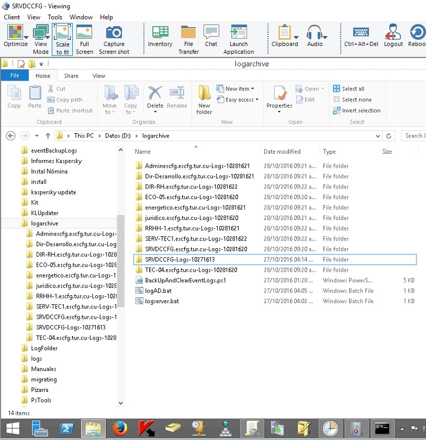Switch to the Share ribbon tab
The height and width of the screenshot is (440, 426).
pos(72,76)
